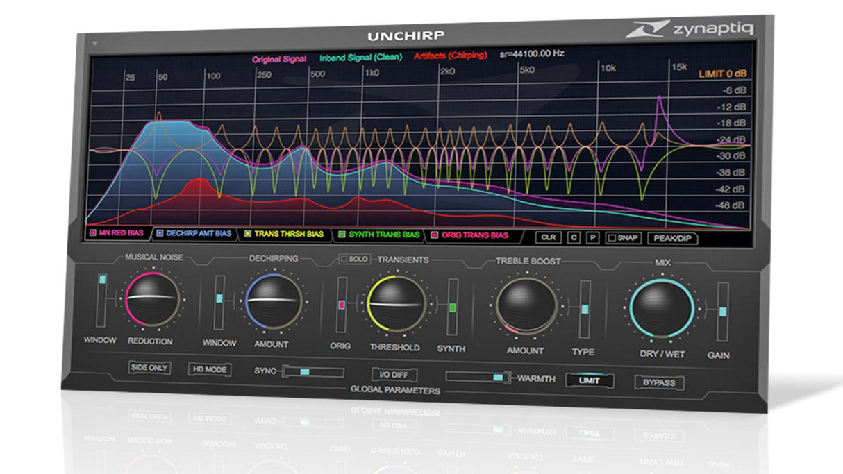
Task: Click the WARMTH slider handle
Action: [497, 378]
